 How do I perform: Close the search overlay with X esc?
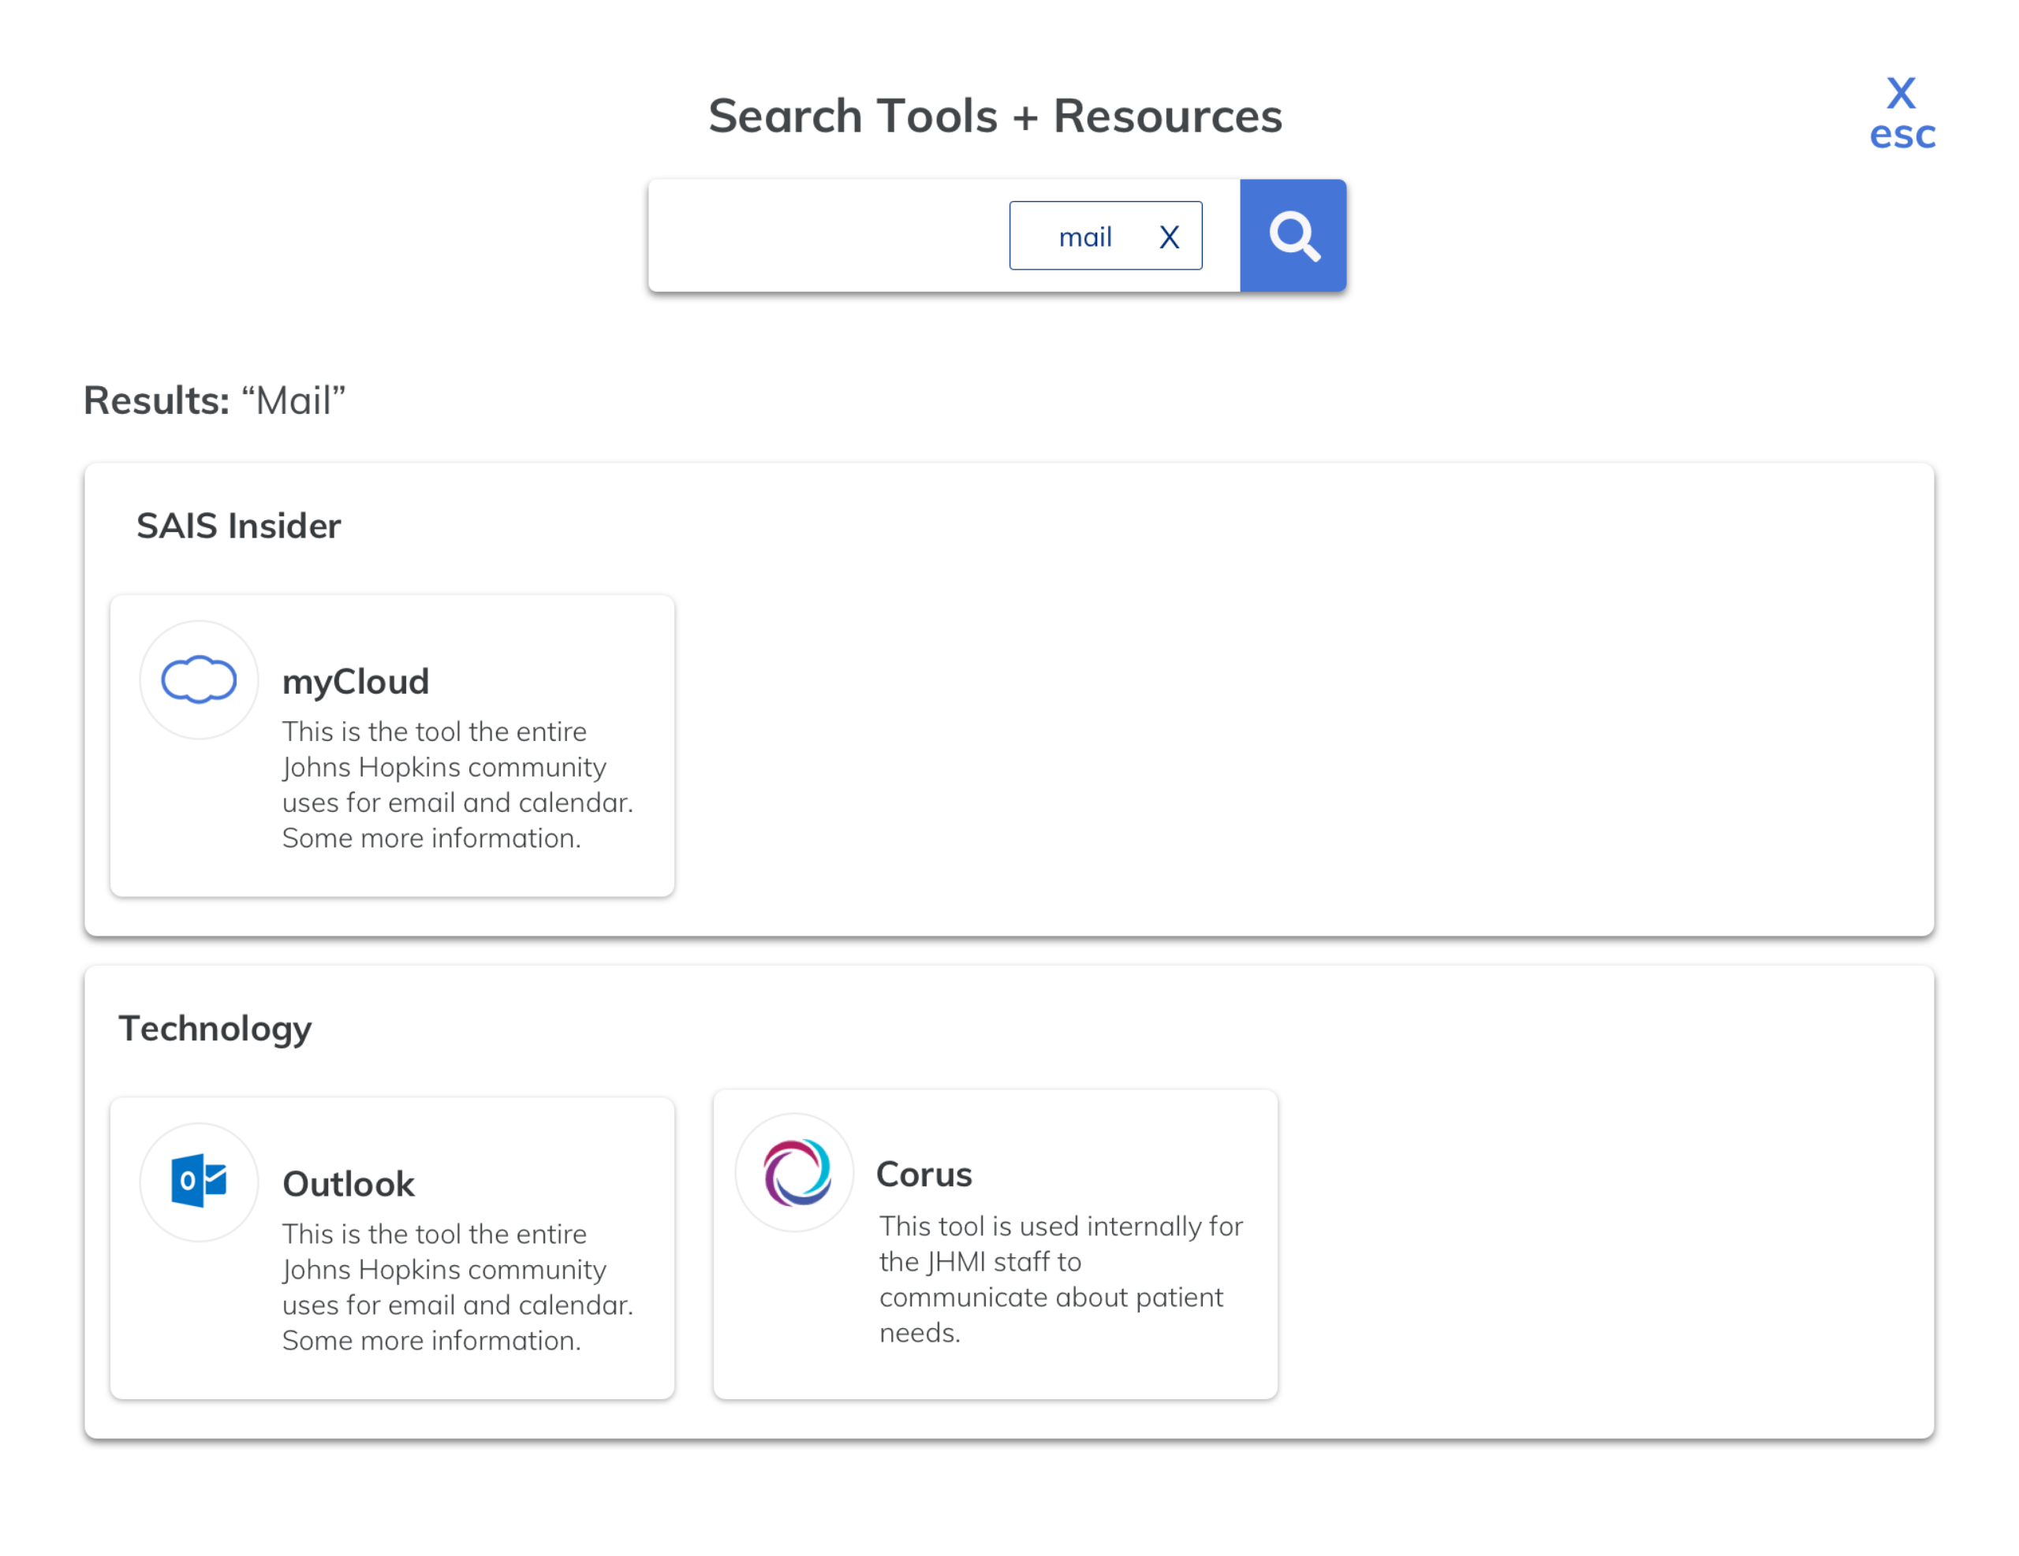pos(1901,114)
